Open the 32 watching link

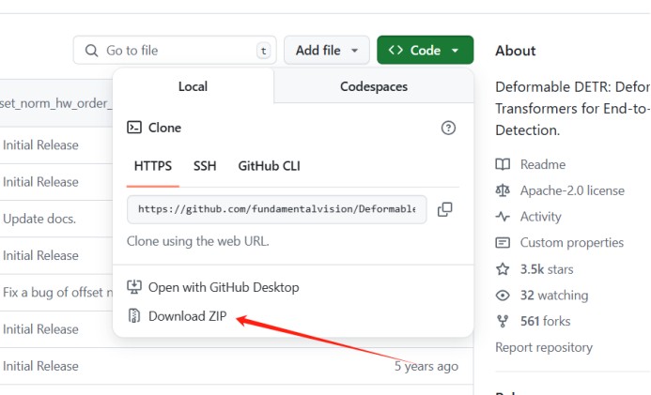(x=554, y=296)
